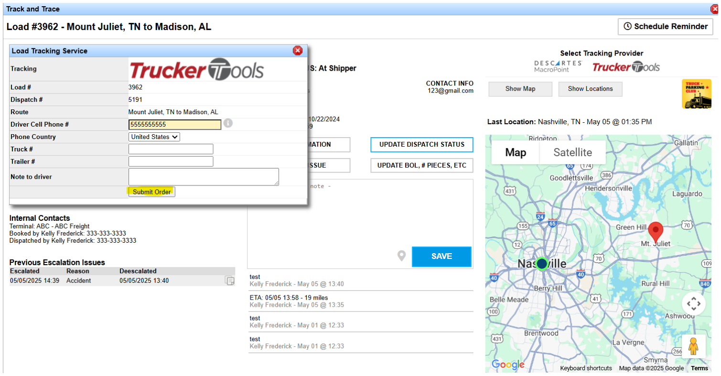Viewport: 721px width, 376px height.
Task: Open map camera pan controls
Action: (693, 303)
